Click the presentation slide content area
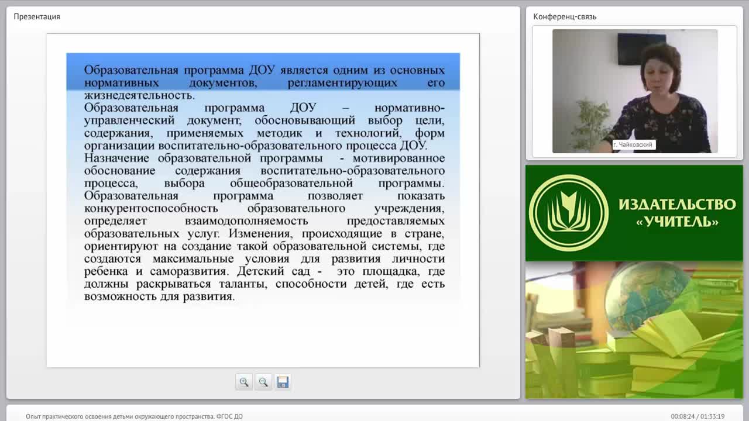The image size is (749, 421). pos(263,200)
